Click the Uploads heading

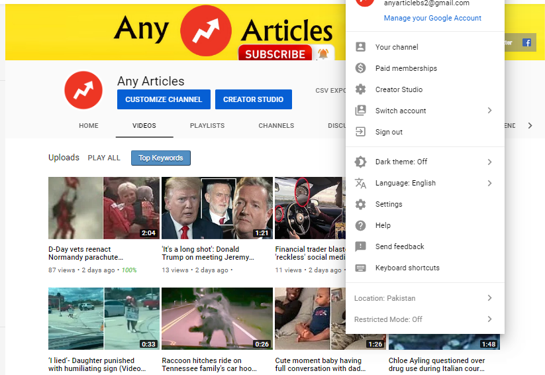(64, 158)
